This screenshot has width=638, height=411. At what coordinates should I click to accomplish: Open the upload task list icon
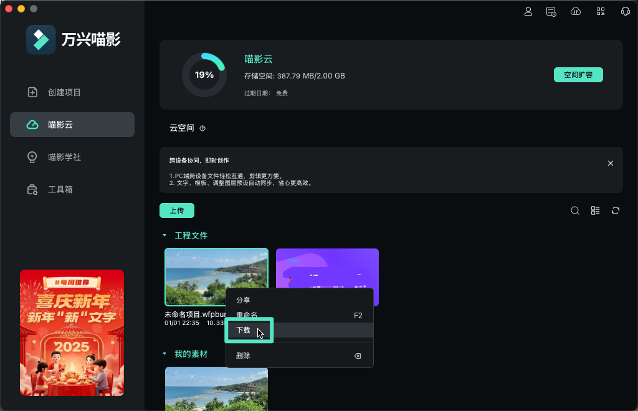pyautogui.click(x=551, y=11)
